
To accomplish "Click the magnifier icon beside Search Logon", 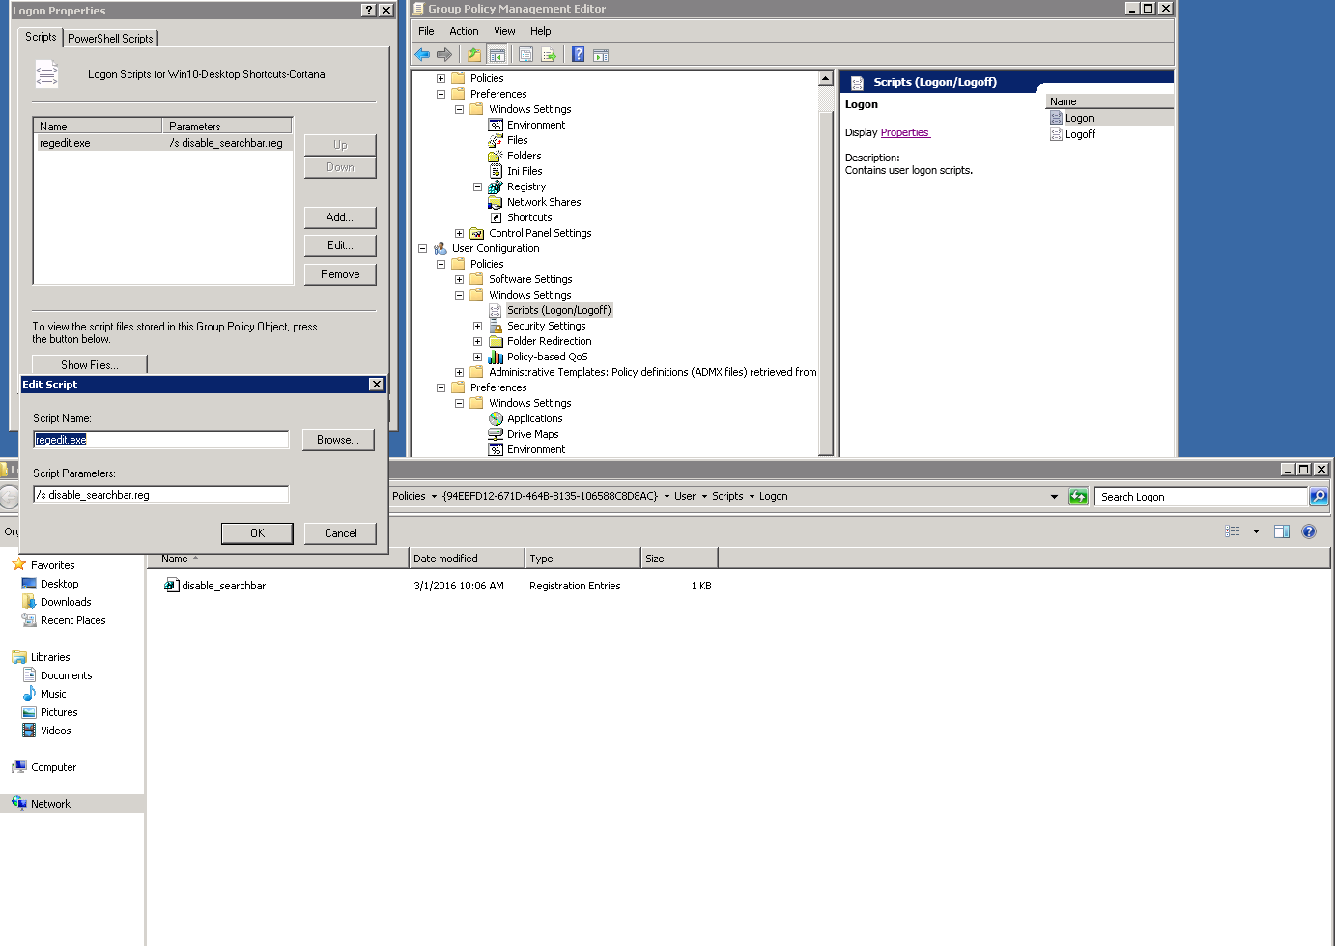I will pyautogui.click(x=1319, y=497).
